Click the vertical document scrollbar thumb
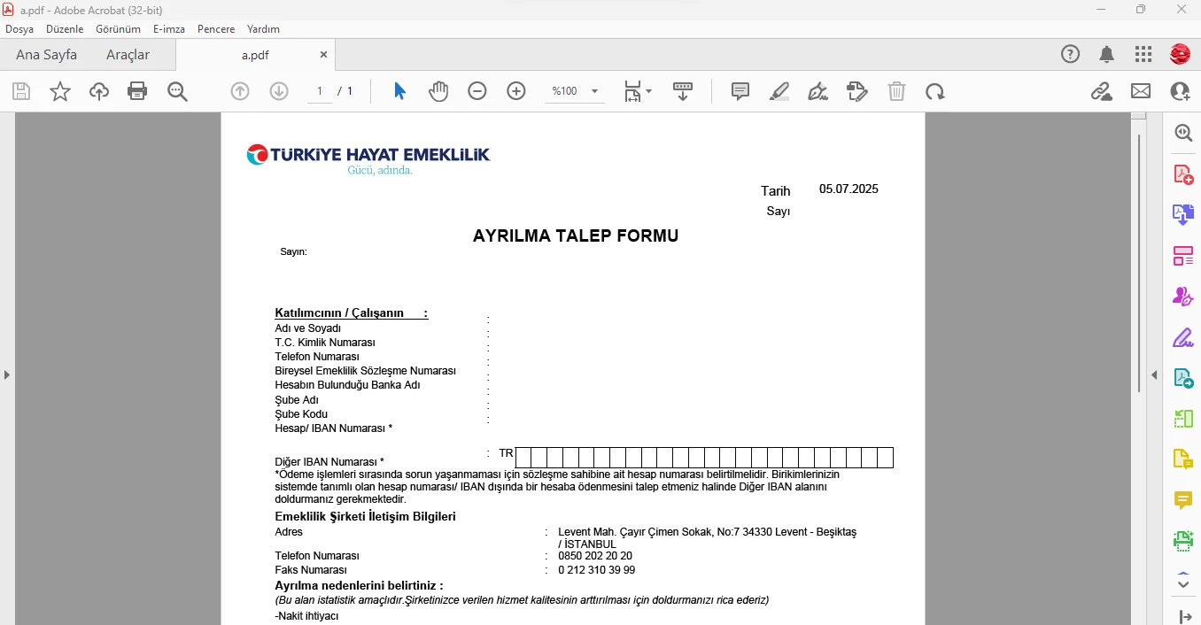Viewport: 1201px width, 625px height. (x=1139, y=263)
